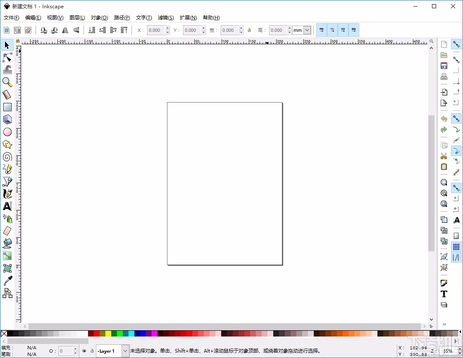Toggle the width-height ratio lock
This screenshot has width=463, height=358.
(x=249, y=30)
